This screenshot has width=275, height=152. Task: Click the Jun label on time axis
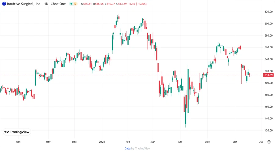pos(235,142)
